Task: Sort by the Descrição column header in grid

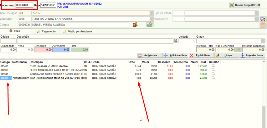Action: 56,62
